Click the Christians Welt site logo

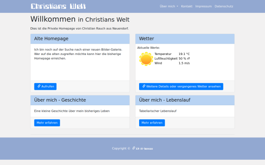click(x=58, y=7)
